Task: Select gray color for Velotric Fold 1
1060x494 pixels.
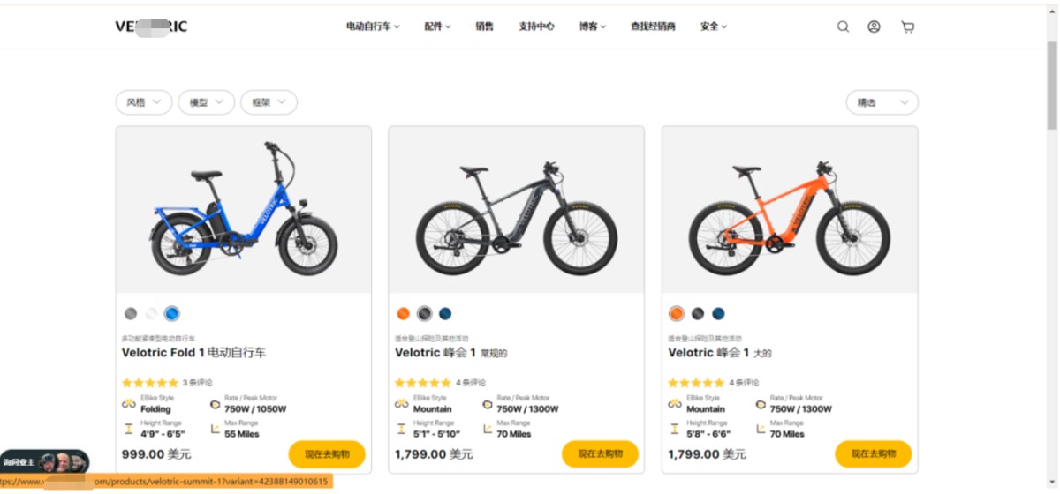Action: [131, 313]
